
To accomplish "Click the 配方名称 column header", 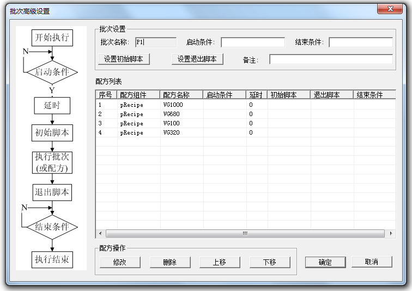I will pos(181,95).
